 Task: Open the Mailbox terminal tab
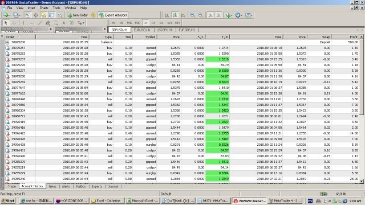click(x=81, y=186)
